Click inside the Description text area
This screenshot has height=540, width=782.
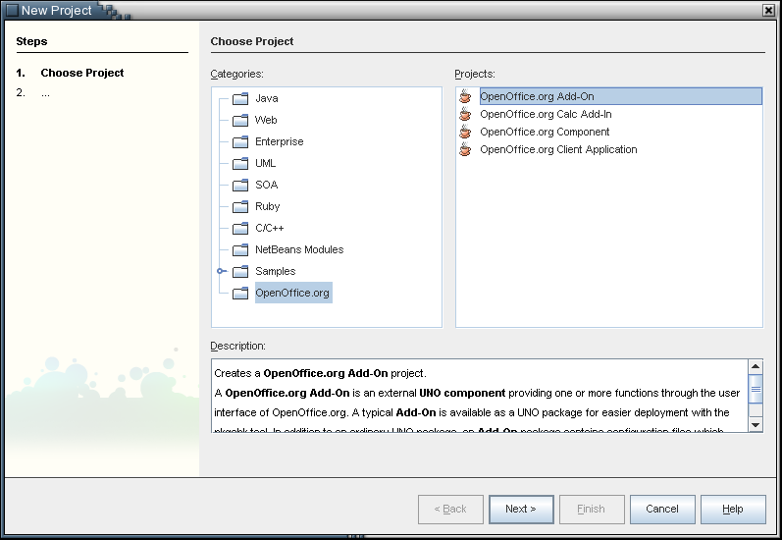point(479,396)
